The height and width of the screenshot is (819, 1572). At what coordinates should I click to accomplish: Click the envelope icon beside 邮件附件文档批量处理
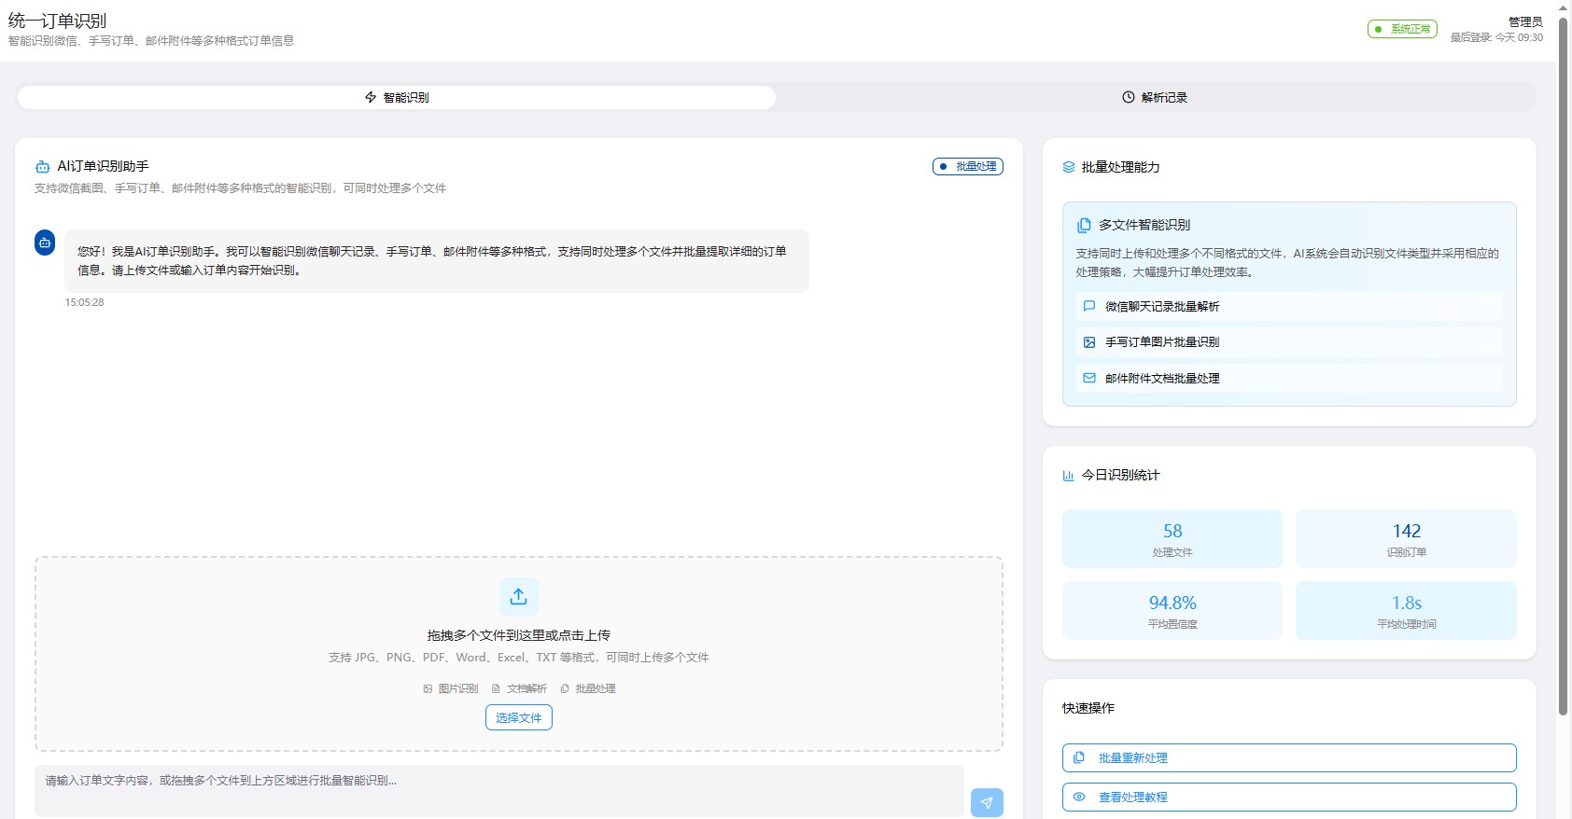click(x=1088, y=378)
